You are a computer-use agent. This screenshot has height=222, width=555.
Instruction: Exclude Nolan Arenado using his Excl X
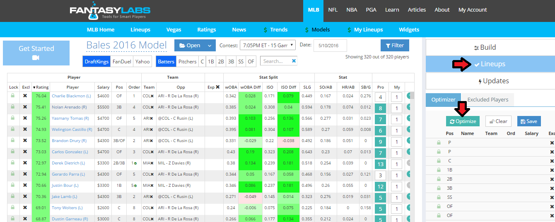click(25, 107)
